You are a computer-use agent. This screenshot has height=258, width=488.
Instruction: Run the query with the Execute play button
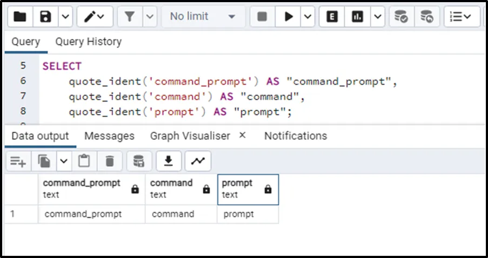289,17
